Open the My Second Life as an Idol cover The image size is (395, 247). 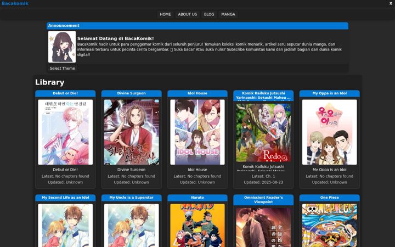pyautogui.click(x=65, y=226)
